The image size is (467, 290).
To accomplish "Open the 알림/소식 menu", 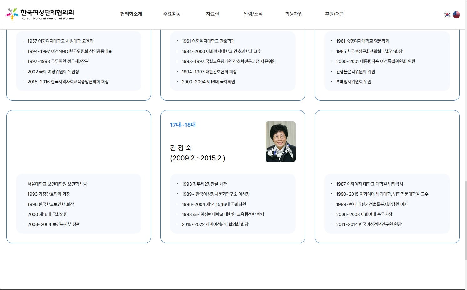I will tap(253, 14).
